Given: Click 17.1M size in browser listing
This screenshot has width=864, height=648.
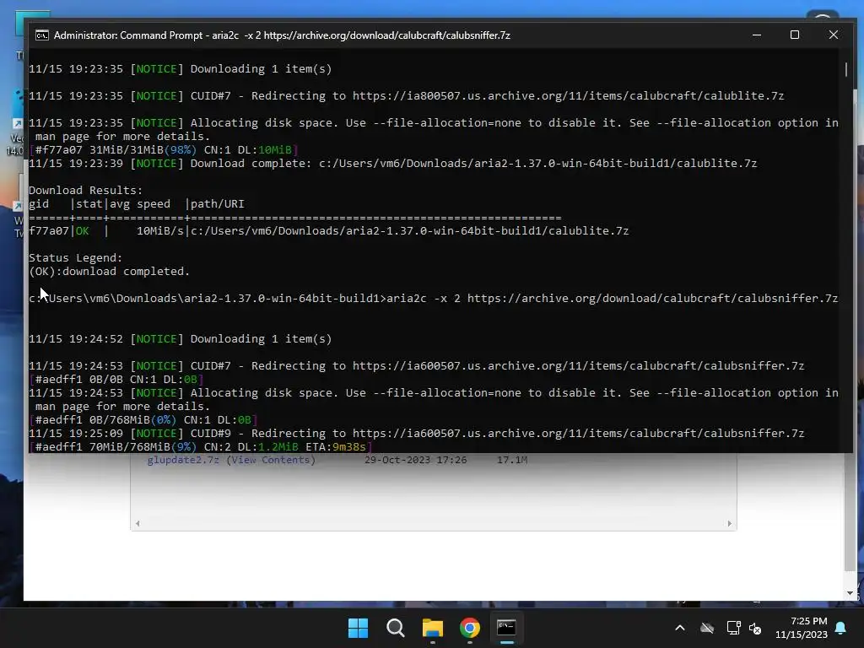Looking at the screenshot, I should click(x=512, y=460).
